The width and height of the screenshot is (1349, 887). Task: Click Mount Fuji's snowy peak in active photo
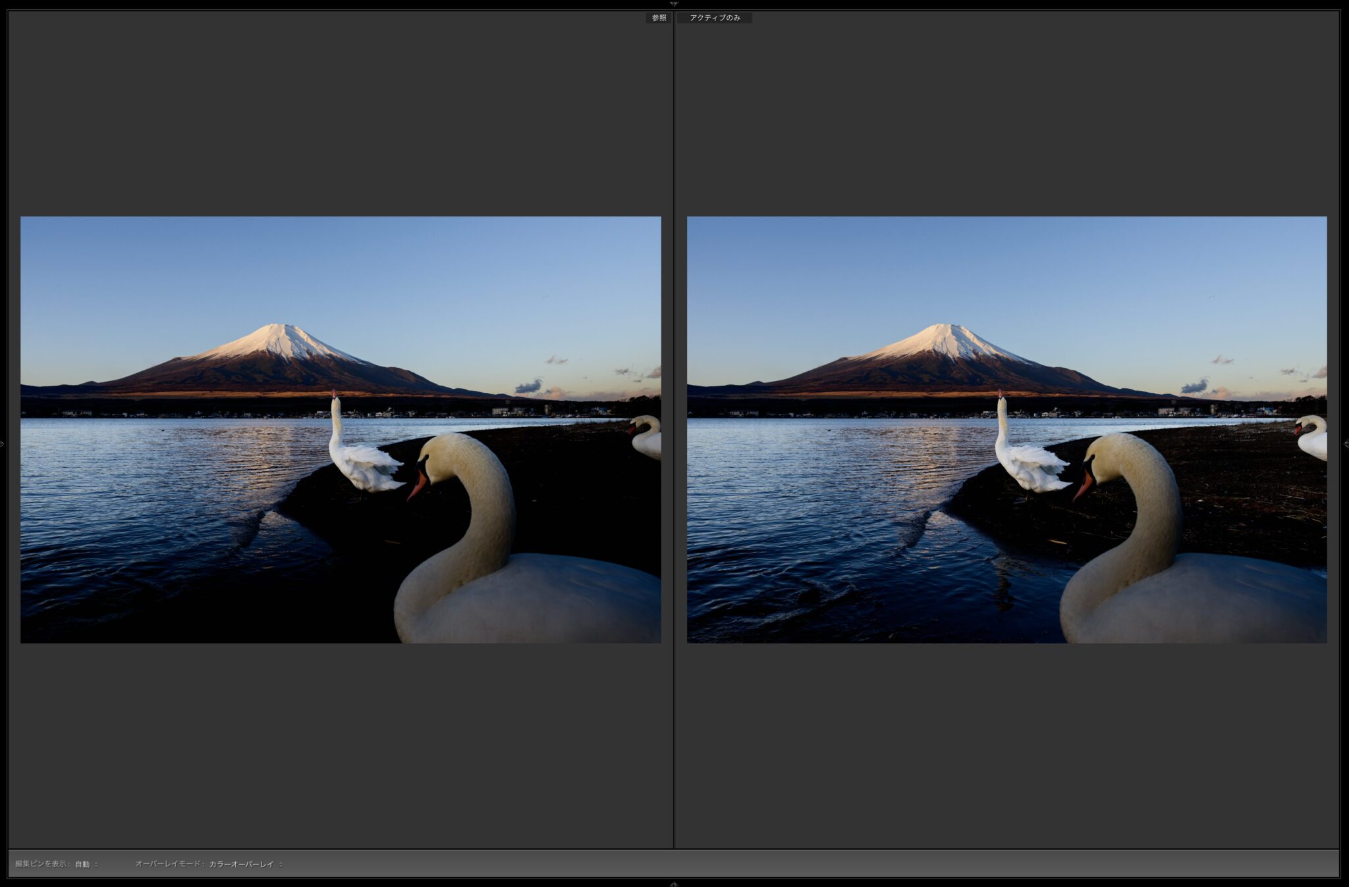(947, 334)
